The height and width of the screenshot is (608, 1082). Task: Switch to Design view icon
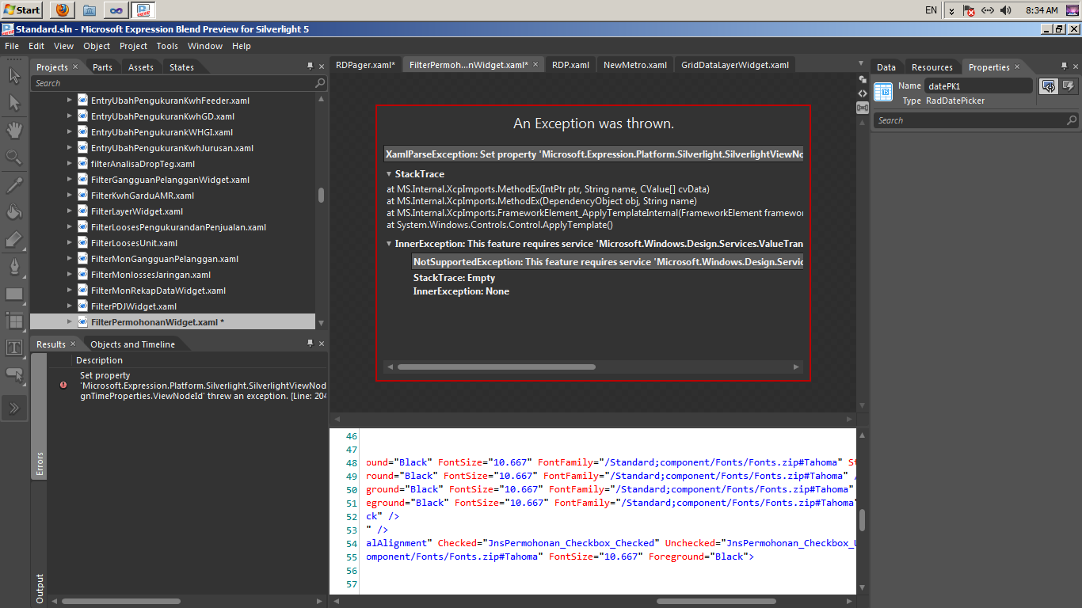pyautogui.click(x=863, y=80)
